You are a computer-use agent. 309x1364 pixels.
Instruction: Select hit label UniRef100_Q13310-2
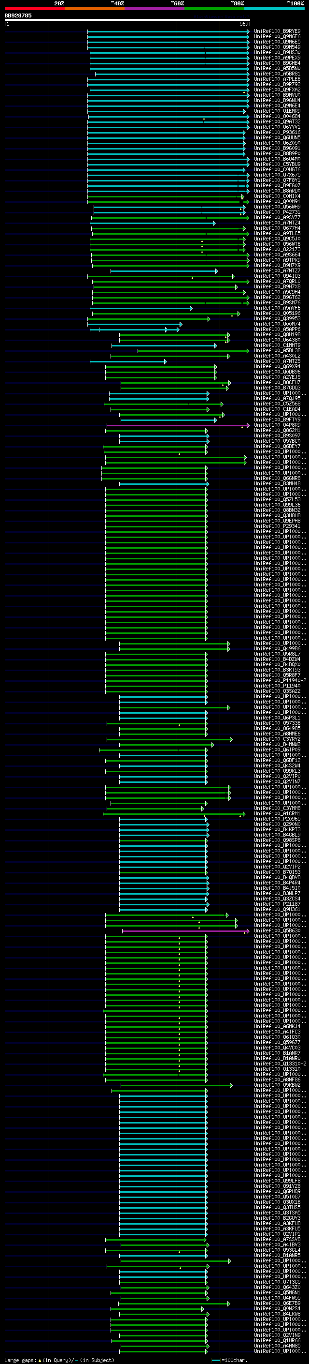pyautogui.click(x=280, y=1064)
